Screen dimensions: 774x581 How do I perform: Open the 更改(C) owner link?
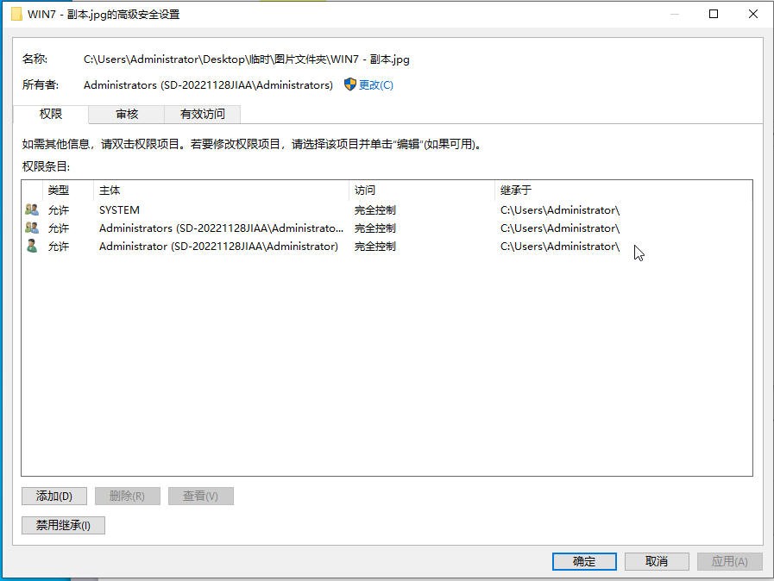[x=375, y=84]
